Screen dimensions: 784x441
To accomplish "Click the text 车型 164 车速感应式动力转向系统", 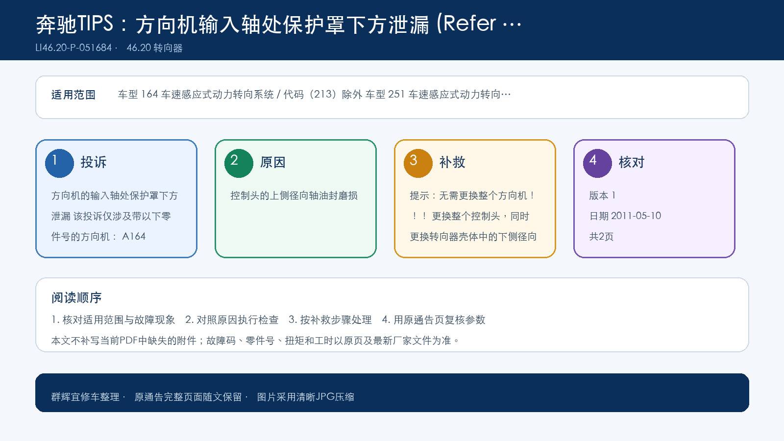I will (196, 95).
